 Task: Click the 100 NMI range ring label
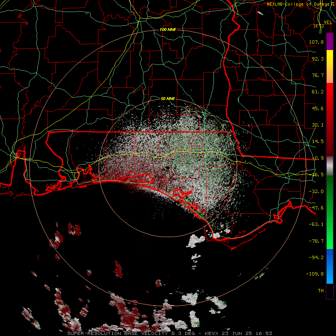(168, 29)
